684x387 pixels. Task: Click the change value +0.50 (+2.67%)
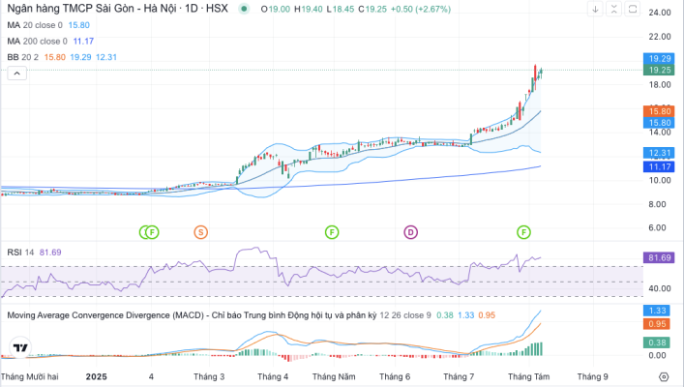click(x=421, y=9)
